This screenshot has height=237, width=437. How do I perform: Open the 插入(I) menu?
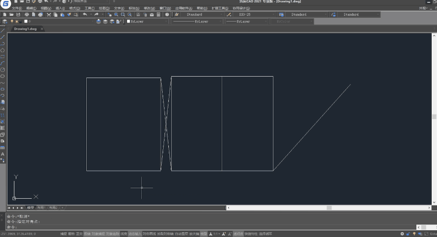pyautogui.click(x=60, y=8)
